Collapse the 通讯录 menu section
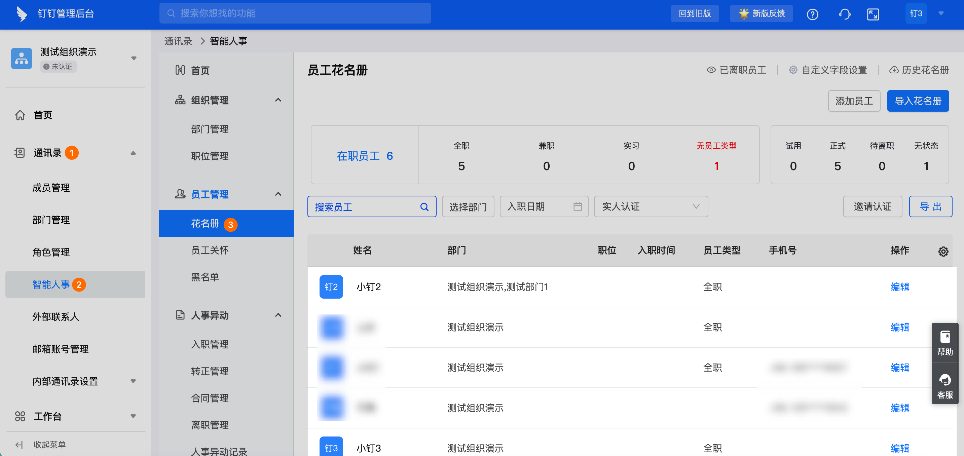 pos(133,153)
